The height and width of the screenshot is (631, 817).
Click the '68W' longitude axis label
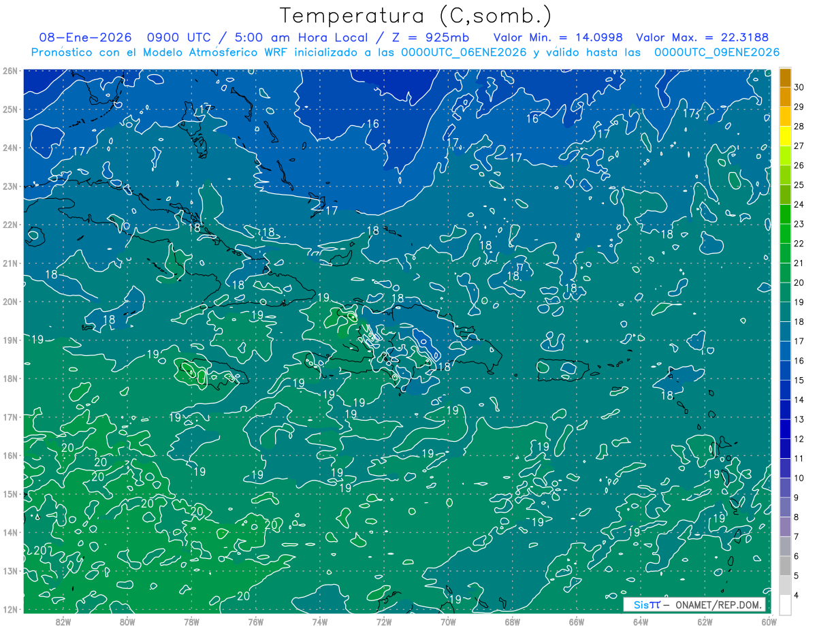[x=513, y=621]
